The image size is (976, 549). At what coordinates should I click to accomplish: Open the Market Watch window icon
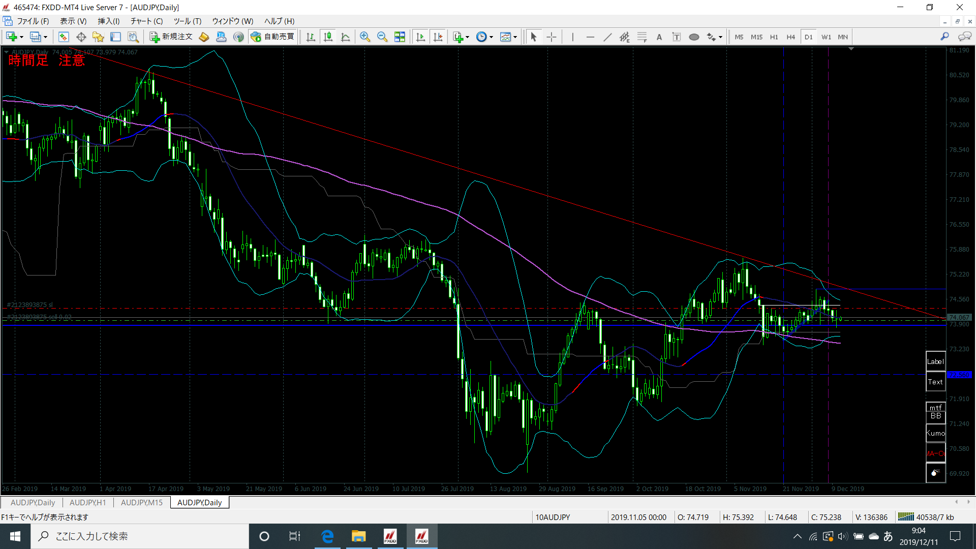[x=64, y=37]
